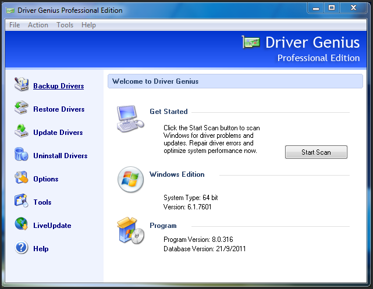Launch LiveUpdate from sidebar label
Screen dimensions: 373x289
(52, 225)
